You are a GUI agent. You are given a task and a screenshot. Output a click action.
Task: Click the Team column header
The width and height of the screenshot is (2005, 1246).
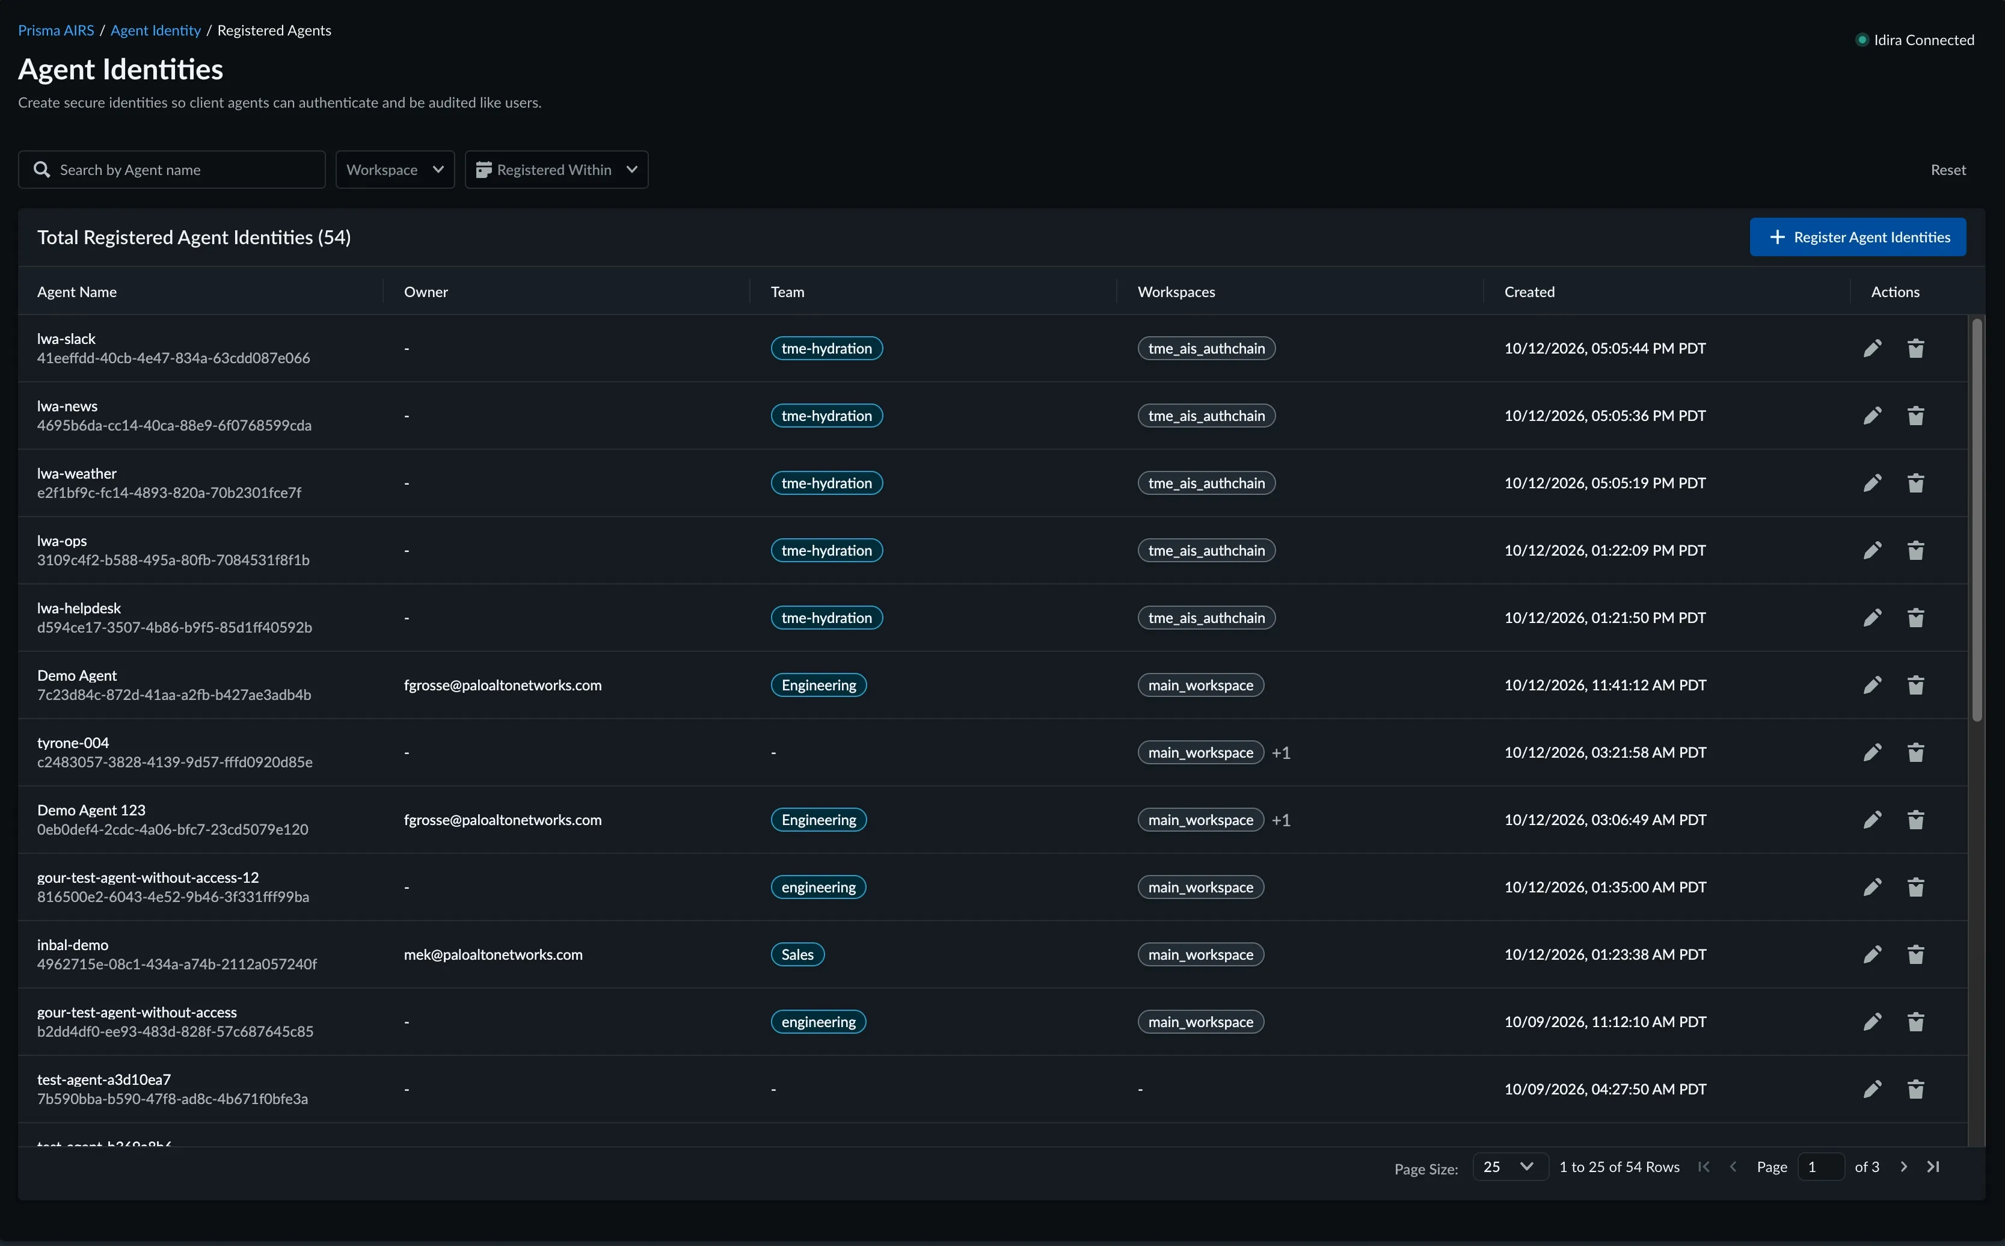click(787, 292)
